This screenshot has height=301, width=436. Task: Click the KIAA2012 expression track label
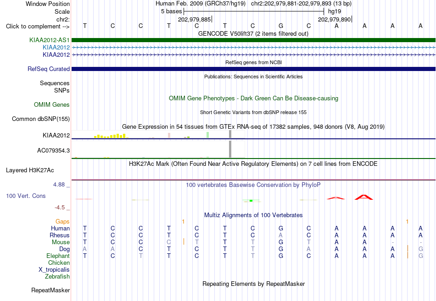coord(56,135)
